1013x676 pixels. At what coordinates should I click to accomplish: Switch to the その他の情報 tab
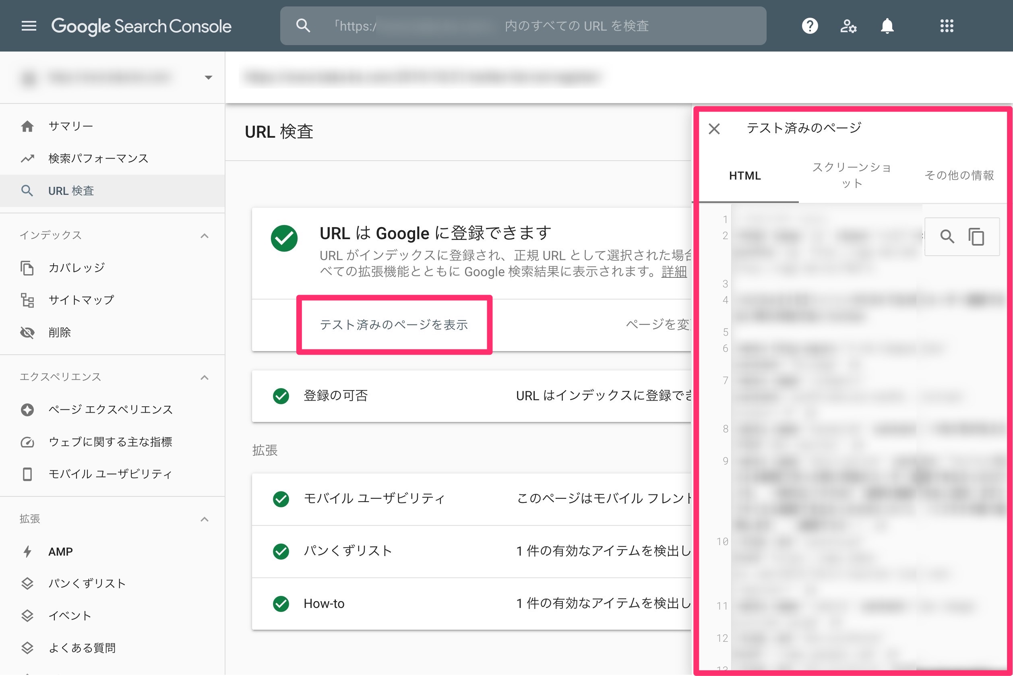point(959,176)
